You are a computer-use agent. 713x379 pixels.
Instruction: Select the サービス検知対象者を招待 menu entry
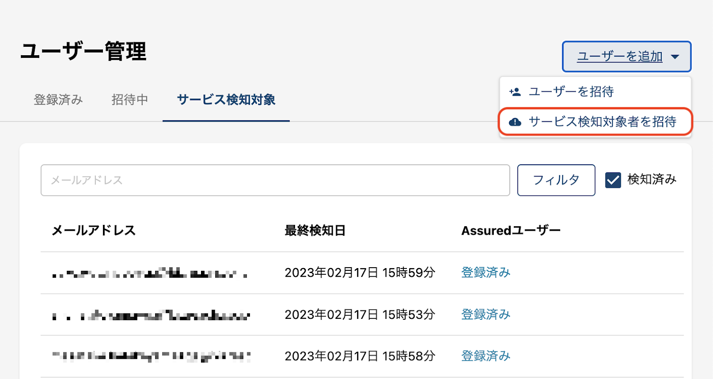click(602, 122)
